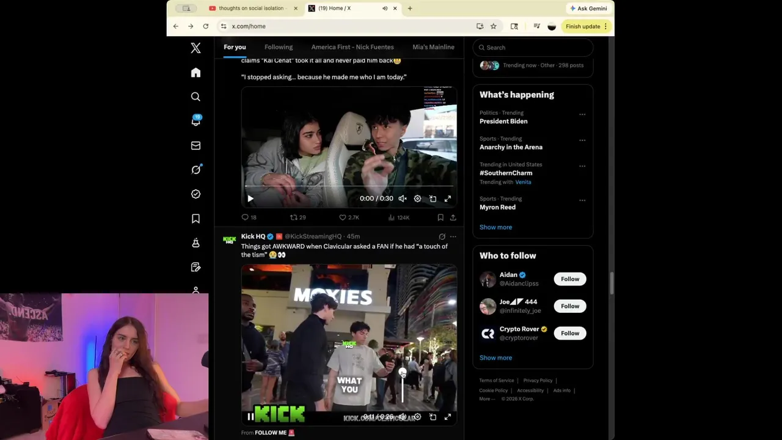Reload the page in the browser
782x440 pixels.
click(x=206, y=26)
